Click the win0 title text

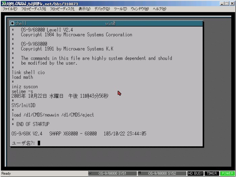pos(110,23)
